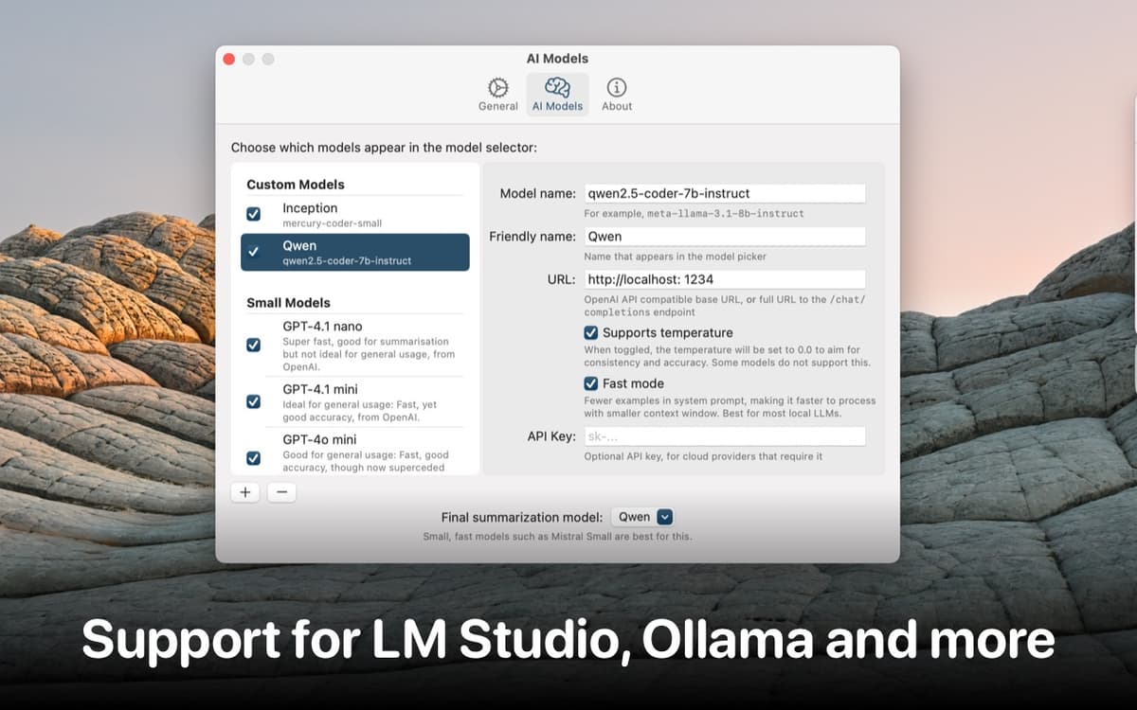The height and width of the screenshot is (710, 1137).
Task: Edit the Friendly name field
Action: point(724,237)
